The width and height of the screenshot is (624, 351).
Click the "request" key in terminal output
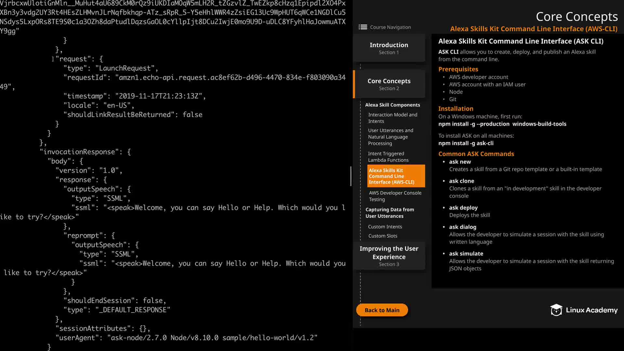coord(73,59)
